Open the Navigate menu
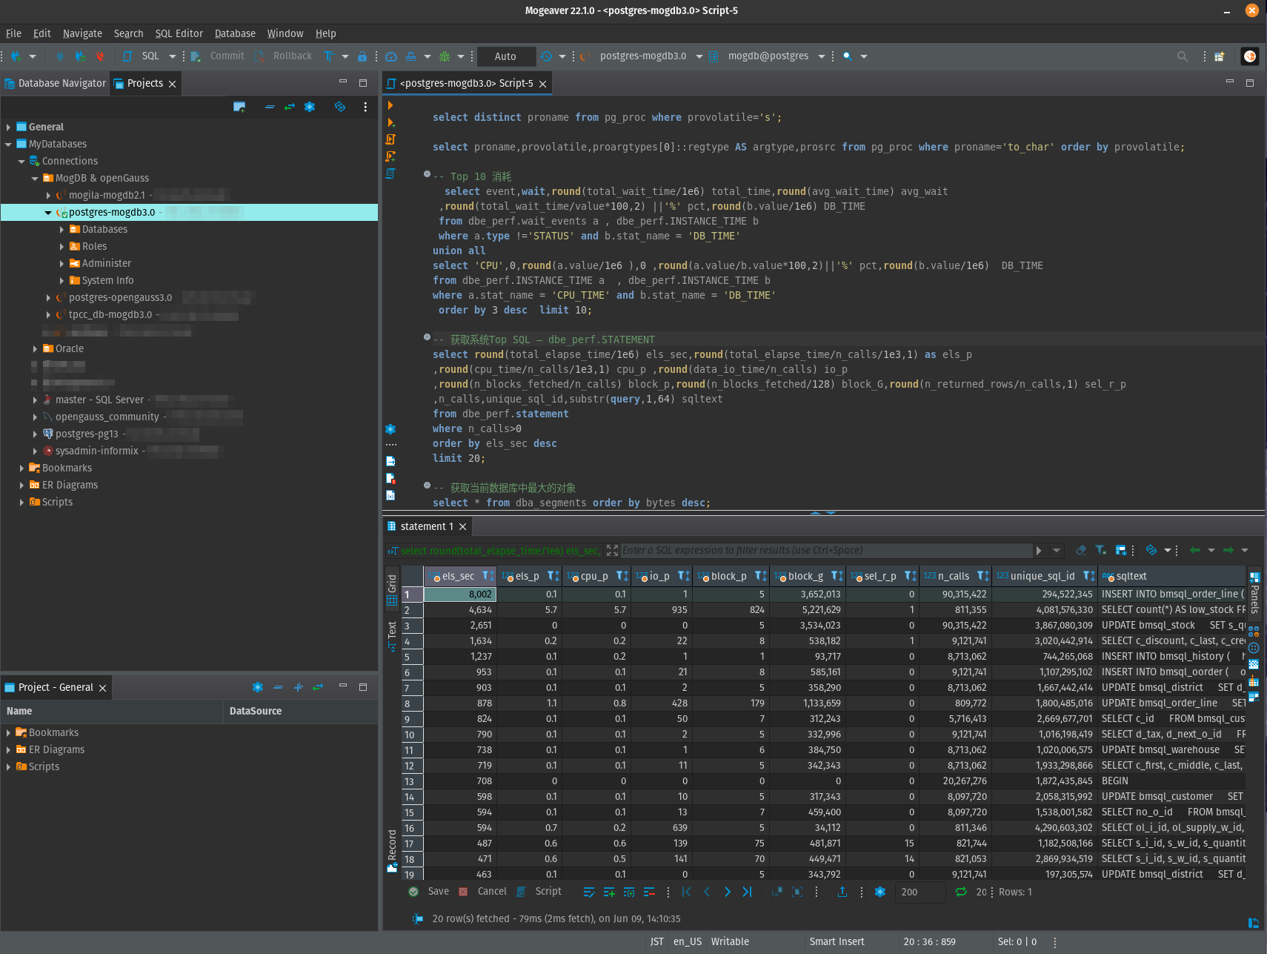This screenshot has height=954, width=1267. click(82, 33)
